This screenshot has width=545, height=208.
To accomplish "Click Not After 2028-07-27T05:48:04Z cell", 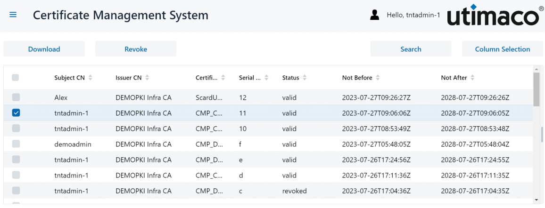I will pyautogui.click(x=475, y=144).
